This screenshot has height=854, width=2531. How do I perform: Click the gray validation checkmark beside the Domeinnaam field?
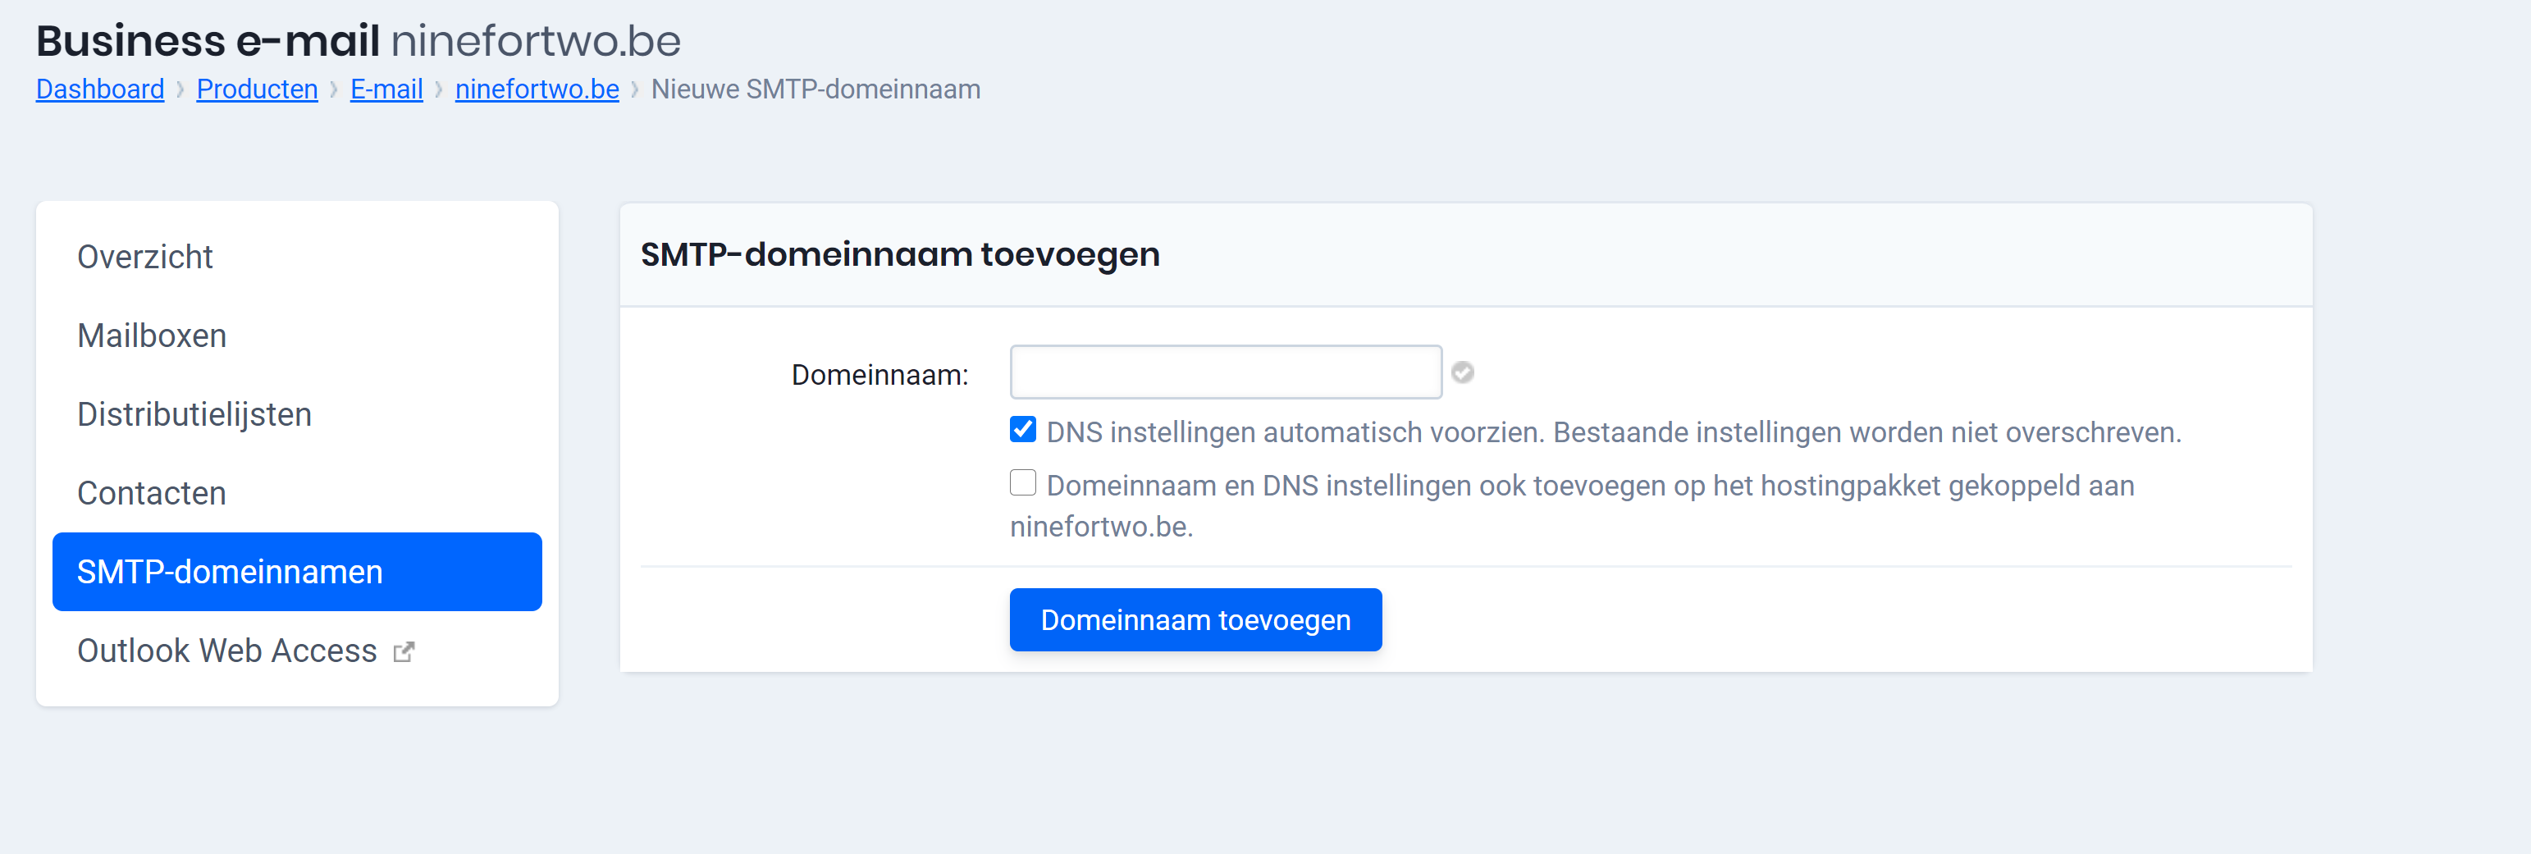coord(1463,372)
